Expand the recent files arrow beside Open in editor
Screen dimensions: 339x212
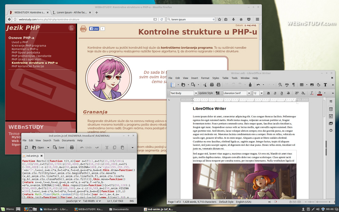point(48,148)
